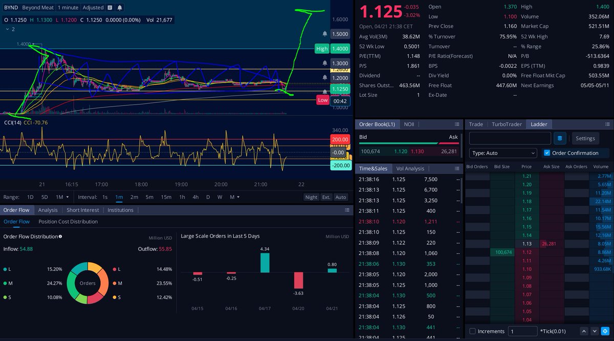Click the Low price label on chart
614x341 pixels.
[x=322, y=100]
